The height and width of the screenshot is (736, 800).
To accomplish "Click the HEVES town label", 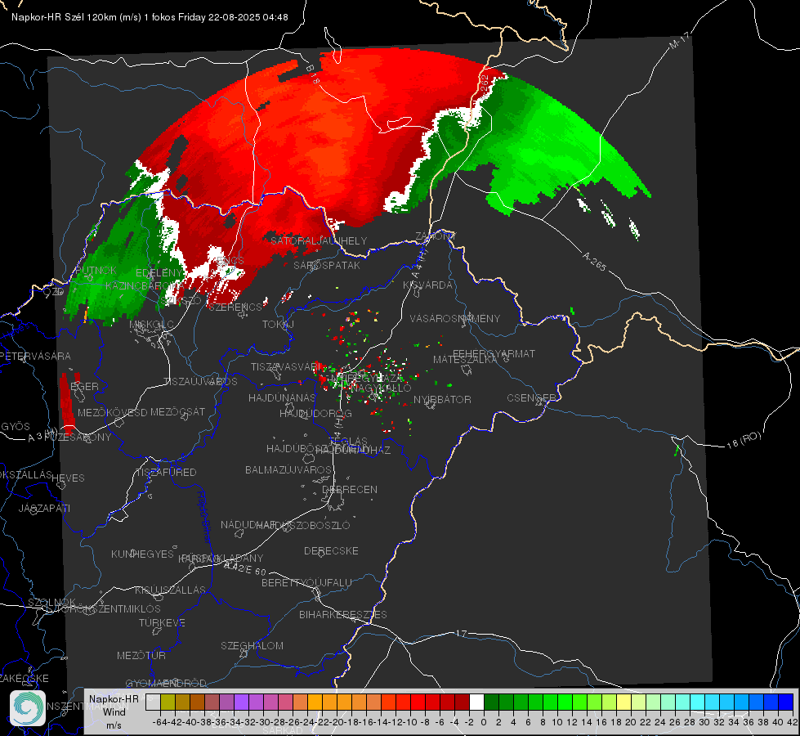I will (68, 478).
